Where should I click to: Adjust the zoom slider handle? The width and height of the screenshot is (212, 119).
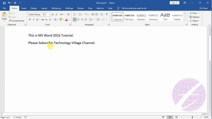pos(192,117)
